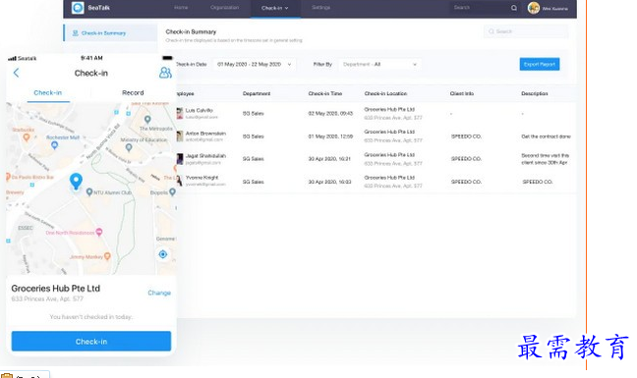Click the blue Check-in button
Screen dimensions: 637x378
click(x=91, y=341)
